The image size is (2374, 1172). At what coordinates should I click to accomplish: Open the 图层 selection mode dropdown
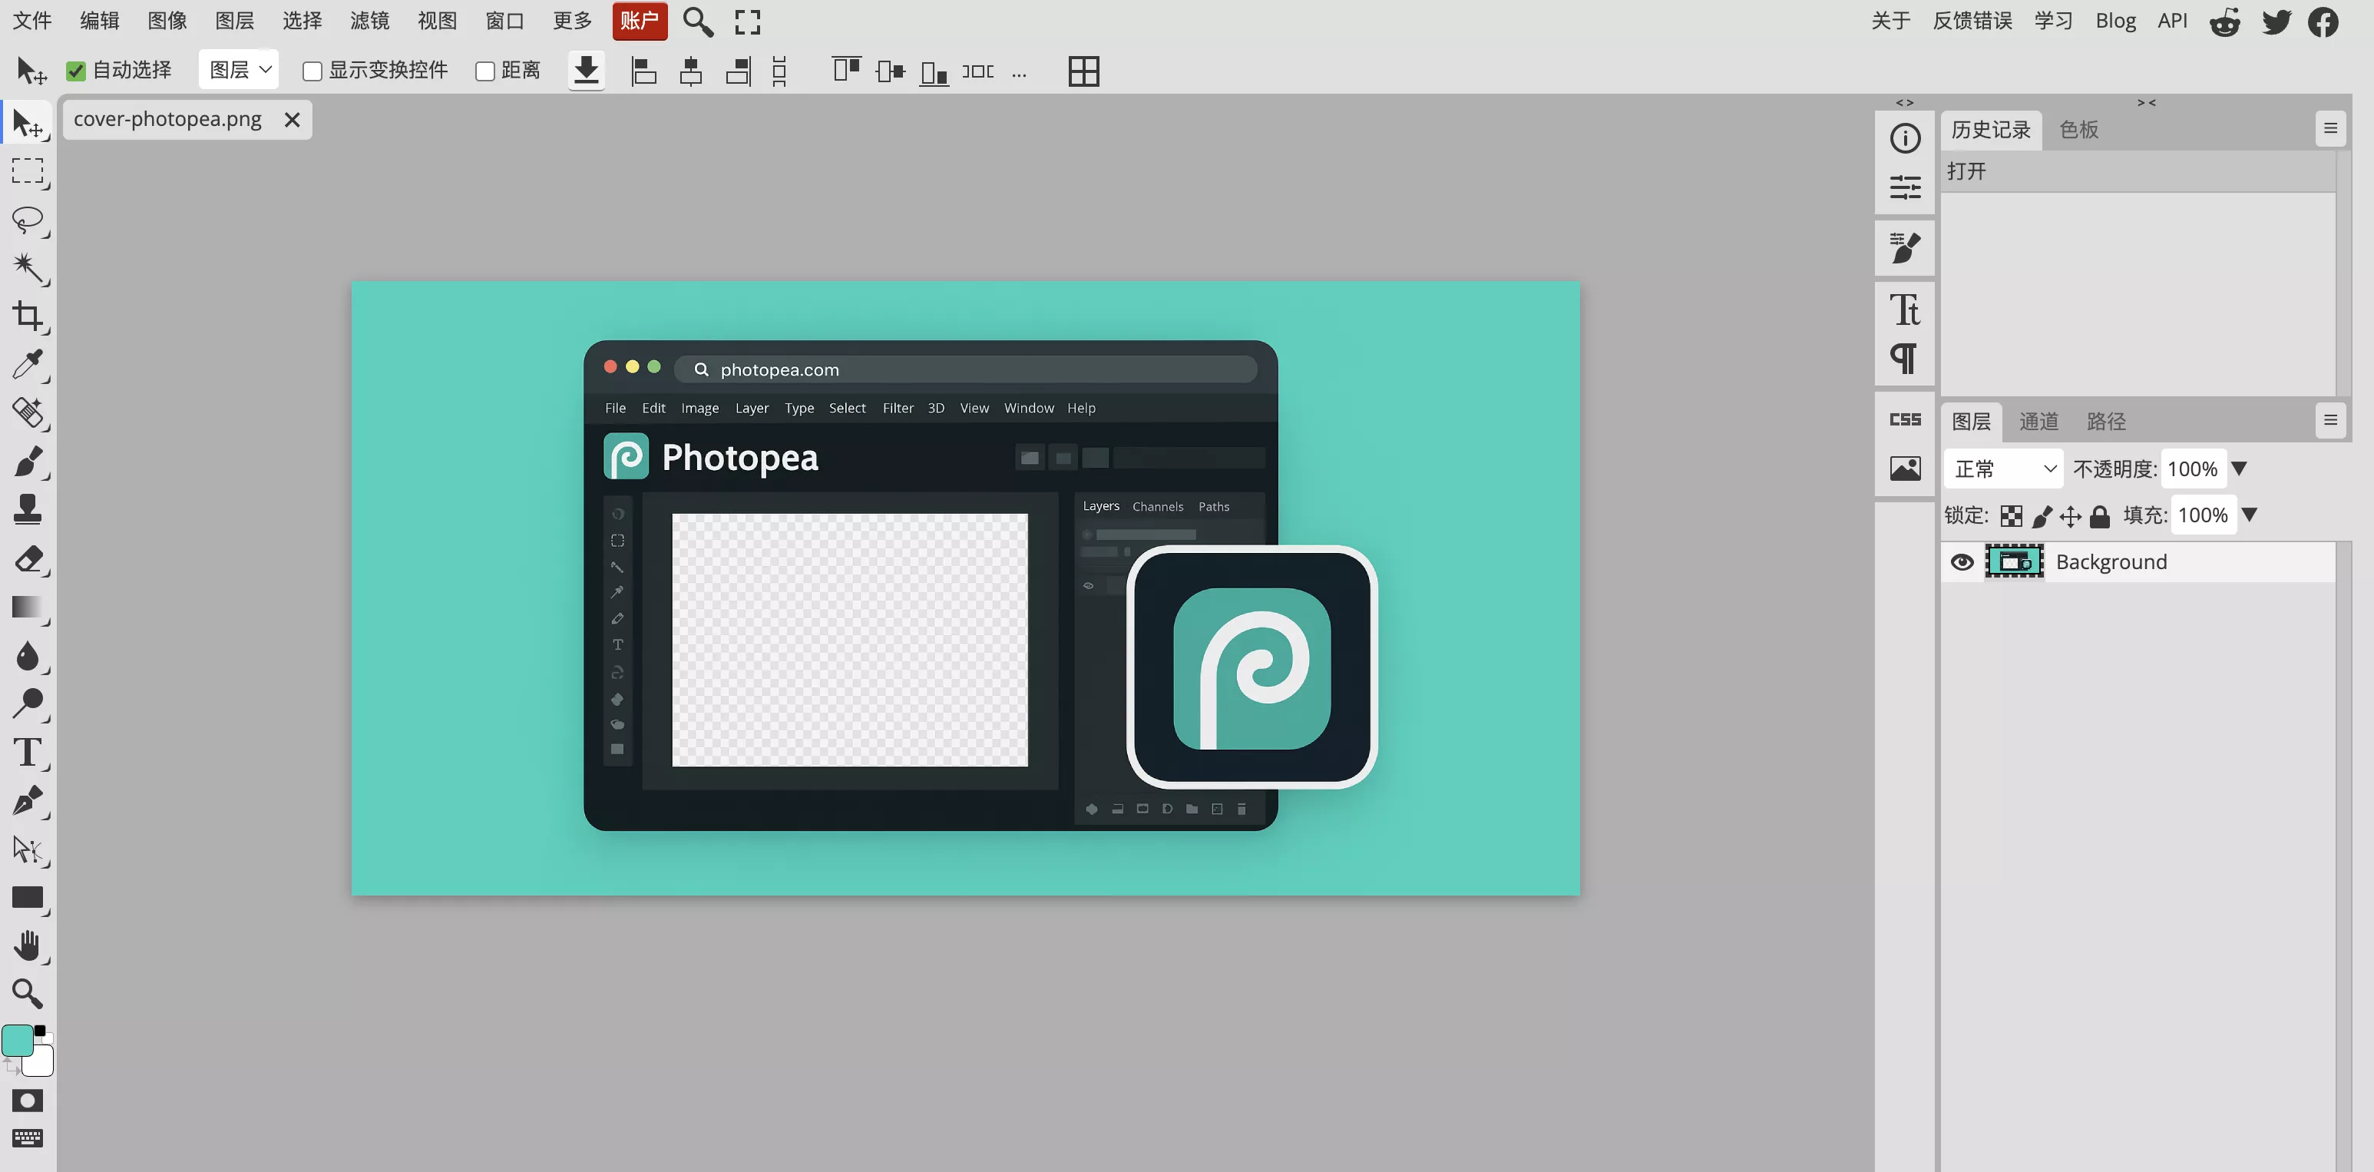tap(238, 69)
